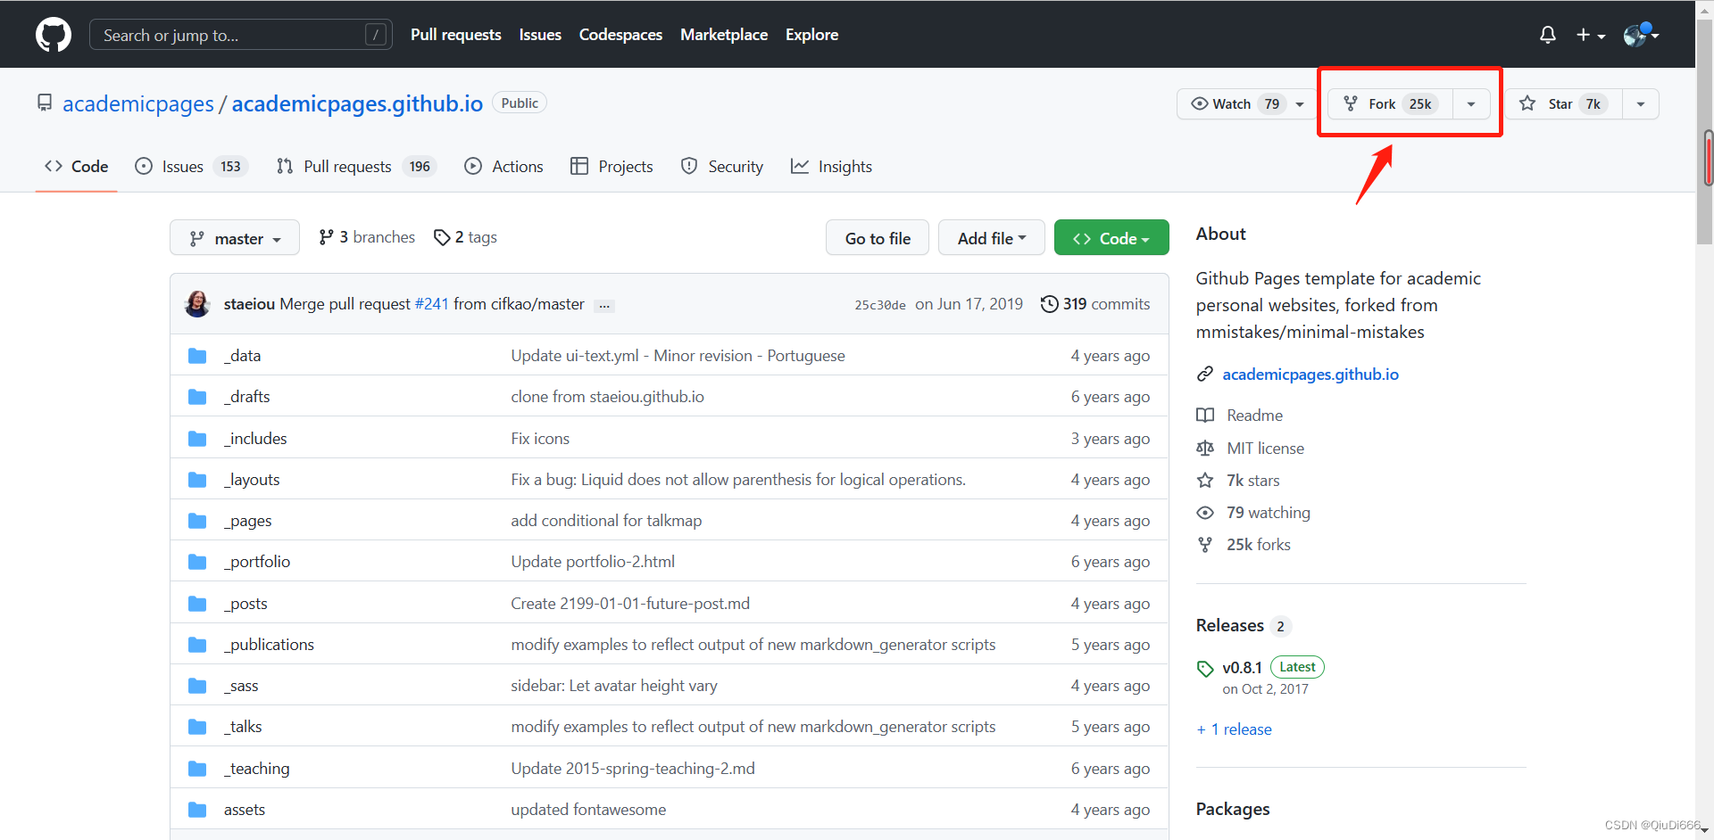
Task: Open Marketplace in the top navigation
Action: click(x=724, y=35)
